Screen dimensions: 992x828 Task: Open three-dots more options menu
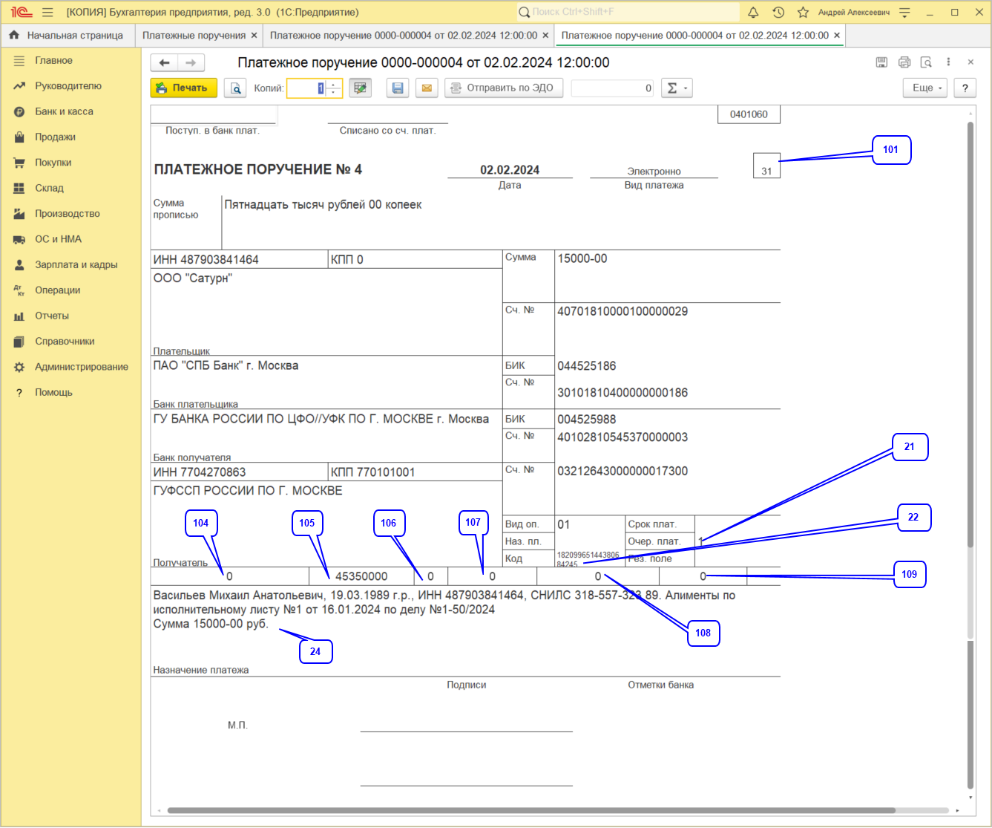click(948, 62)
